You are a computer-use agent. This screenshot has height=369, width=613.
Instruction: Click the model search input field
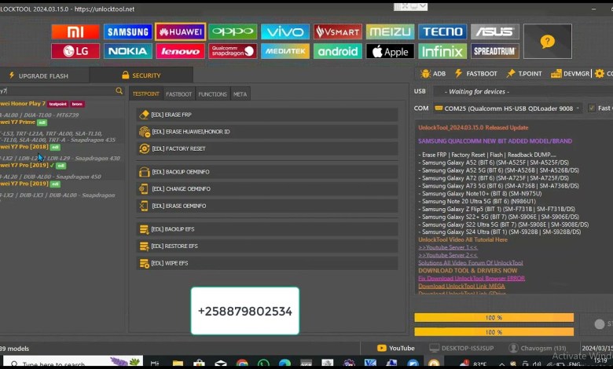pos(57,91)
